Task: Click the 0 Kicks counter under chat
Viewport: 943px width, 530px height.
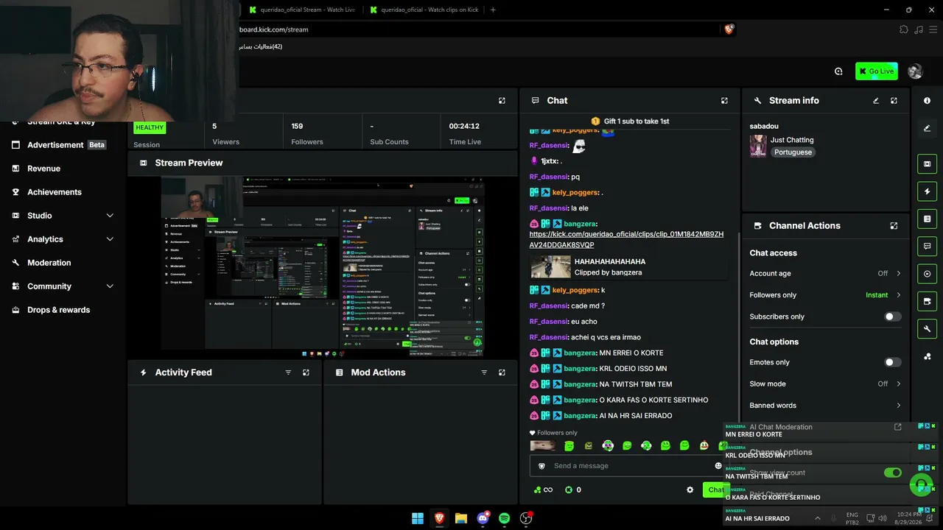Action: 573,490
